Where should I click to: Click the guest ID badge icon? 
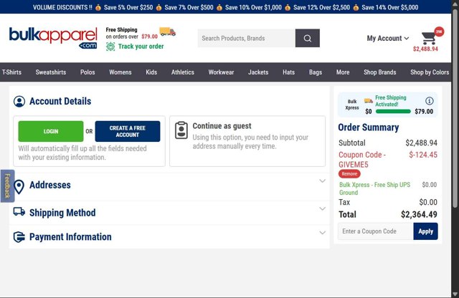point(181,130)
